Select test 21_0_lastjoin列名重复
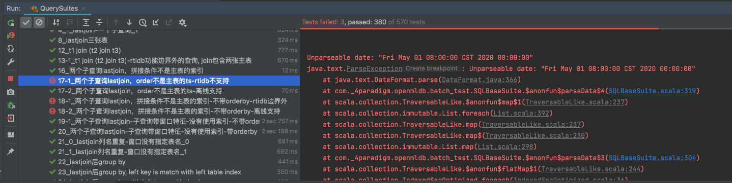The height and width of the screenshot is (183, 732). [x=159, y=141]
